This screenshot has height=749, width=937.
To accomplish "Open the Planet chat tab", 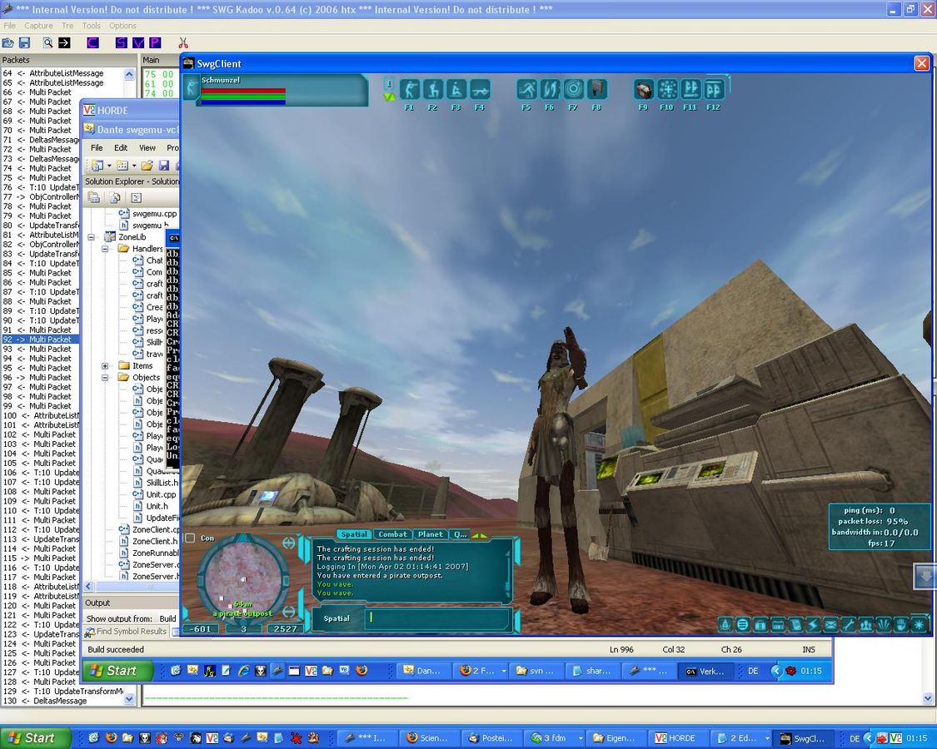I will click(x=431, y=534).
